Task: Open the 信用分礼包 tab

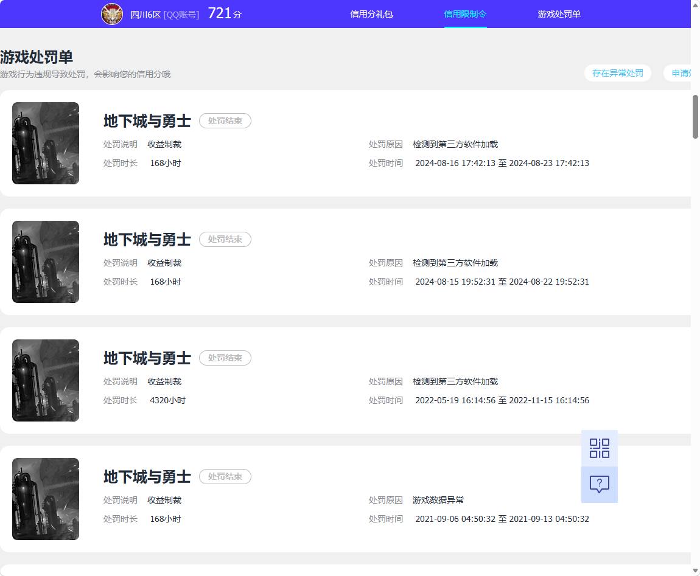Action: pyautogui.click(x=371, y=14)
